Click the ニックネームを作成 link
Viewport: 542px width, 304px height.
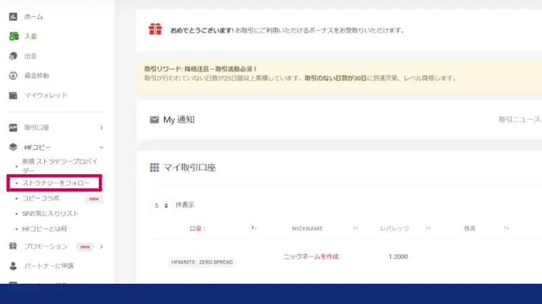point(310,257)
